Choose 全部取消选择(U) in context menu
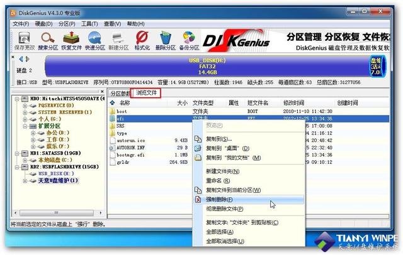This screenshot has height=255, width=403. coord(249,241)
